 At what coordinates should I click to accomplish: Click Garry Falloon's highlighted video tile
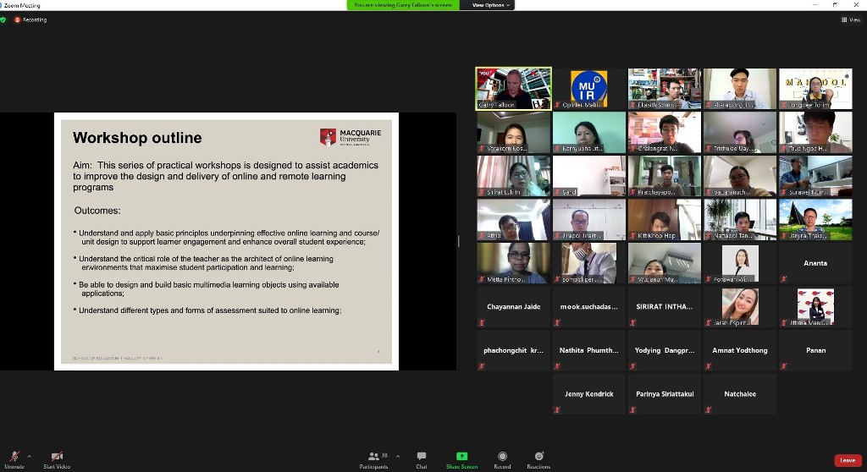tap(513, 89)
